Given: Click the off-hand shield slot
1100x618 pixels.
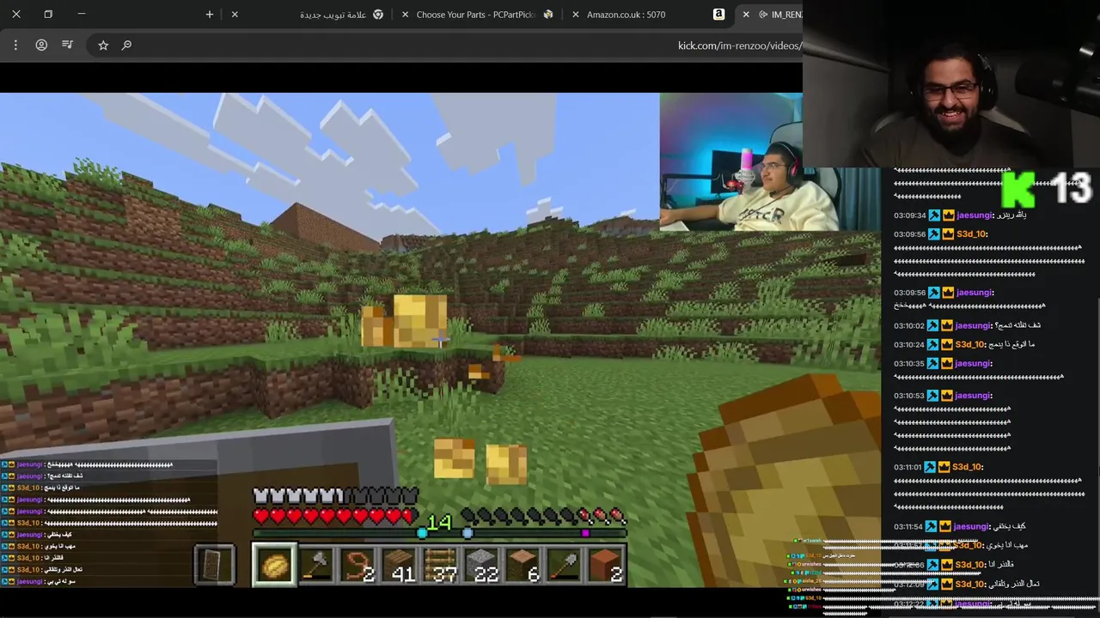Looking at the screenshot, I should pos(215,566).
